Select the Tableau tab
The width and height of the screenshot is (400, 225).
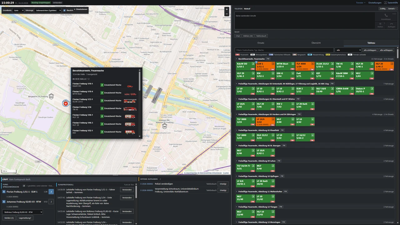pyautogui.click(x=371, y=43)
